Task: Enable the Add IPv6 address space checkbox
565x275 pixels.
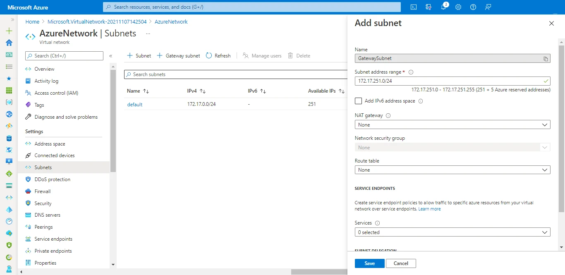Action: [x=358, y=100]
